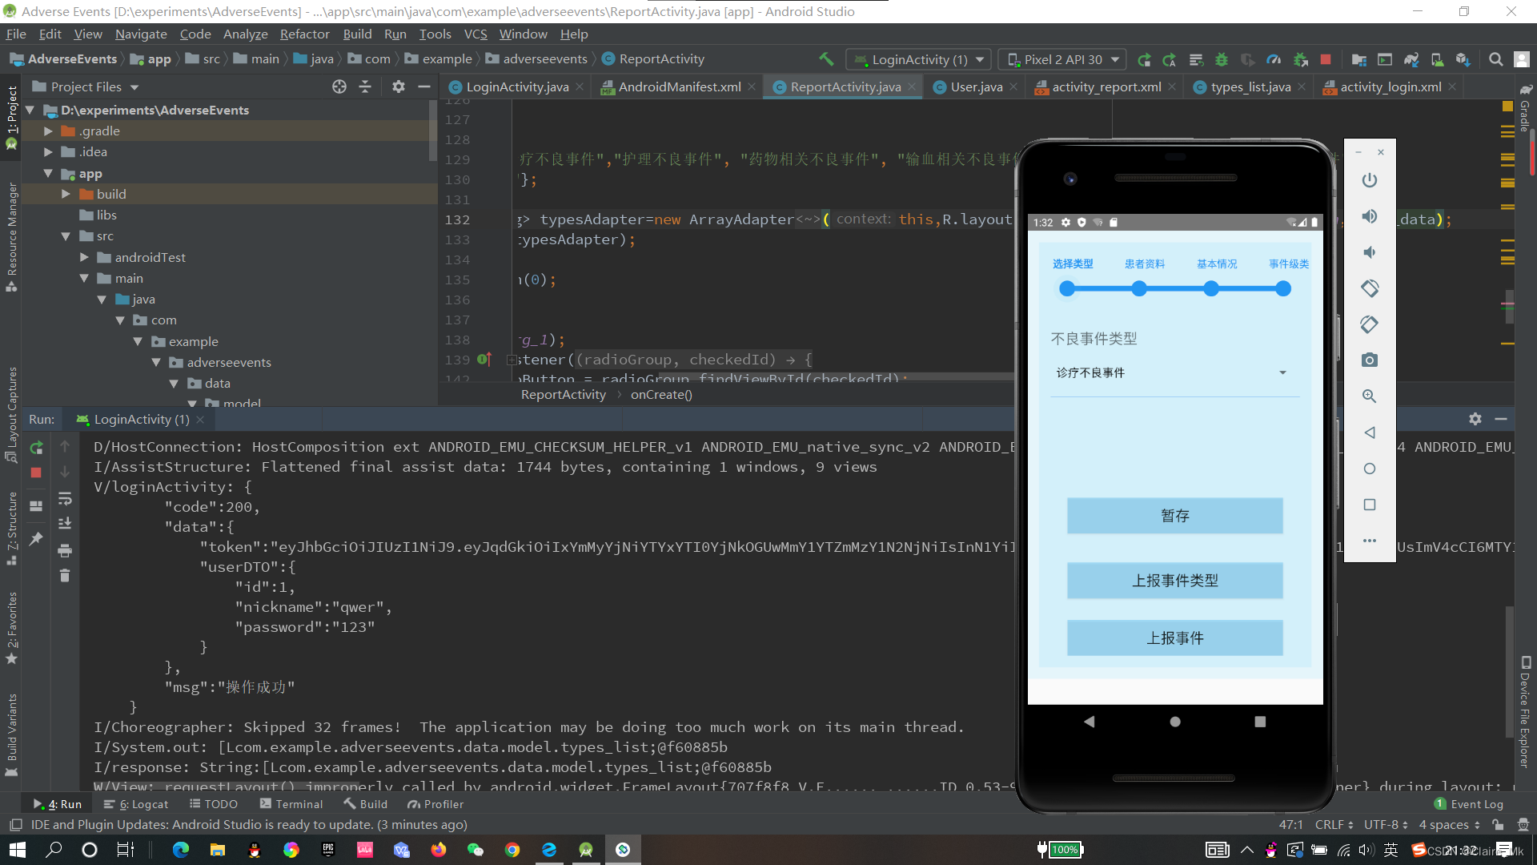Screen dimensions: 1537x865
Task: Expand the build folder
Action: click(x=66, y=195)
